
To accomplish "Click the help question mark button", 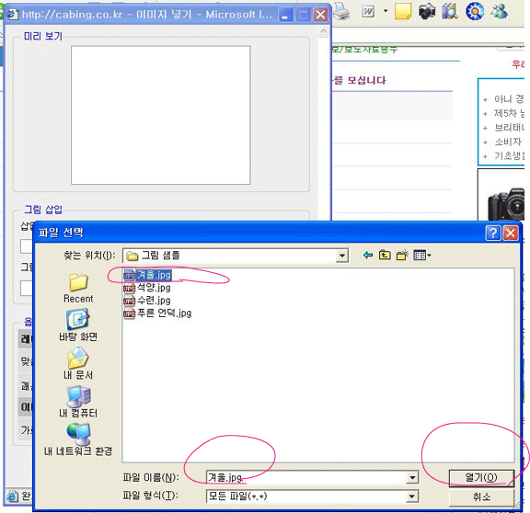I will coord(493,233).
